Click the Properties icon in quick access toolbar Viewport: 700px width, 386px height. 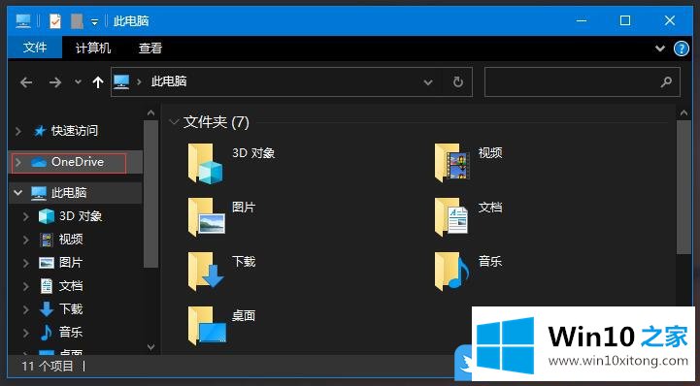pyautogui.click(x=55, y=21)
